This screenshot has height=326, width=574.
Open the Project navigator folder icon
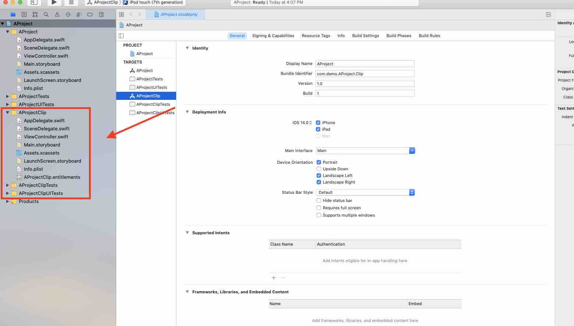[x=13, y=15]
